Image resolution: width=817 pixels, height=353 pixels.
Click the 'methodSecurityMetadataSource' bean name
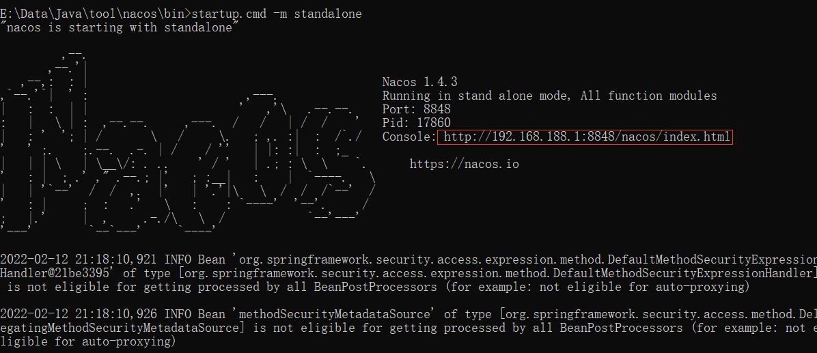336,314
